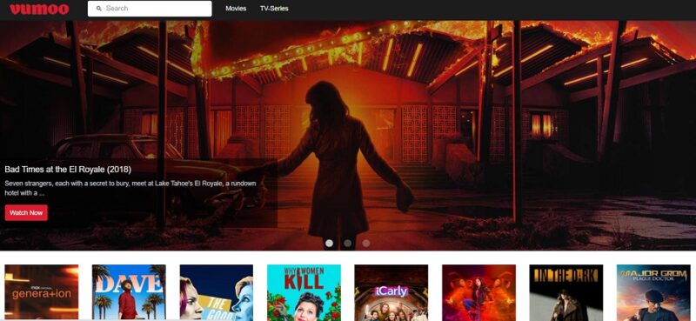Select the first carousel slide dot
Viewport: 696px width, 321px height.
329,244
